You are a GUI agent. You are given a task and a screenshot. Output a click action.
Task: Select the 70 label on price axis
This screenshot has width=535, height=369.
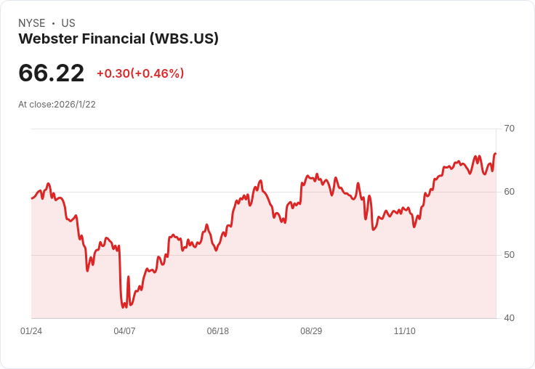point(509,129)
